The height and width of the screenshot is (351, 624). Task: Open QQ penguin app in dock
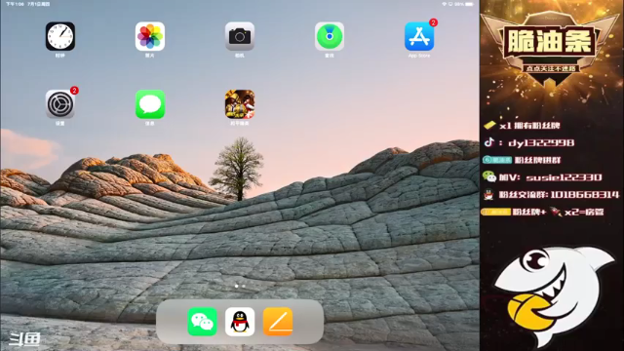pos(240,322)
